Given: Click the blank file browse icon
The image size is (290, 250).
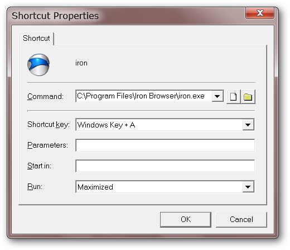Looking at the screenshot, I should tap(234, 97).
